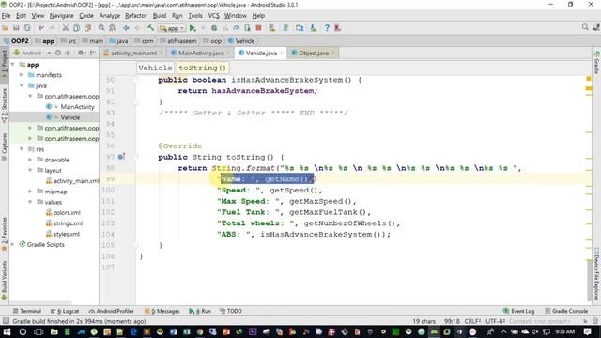Screen dimensions: 601x338
Task: Switch to the Object.java editor tab
Action: [313, 53]
